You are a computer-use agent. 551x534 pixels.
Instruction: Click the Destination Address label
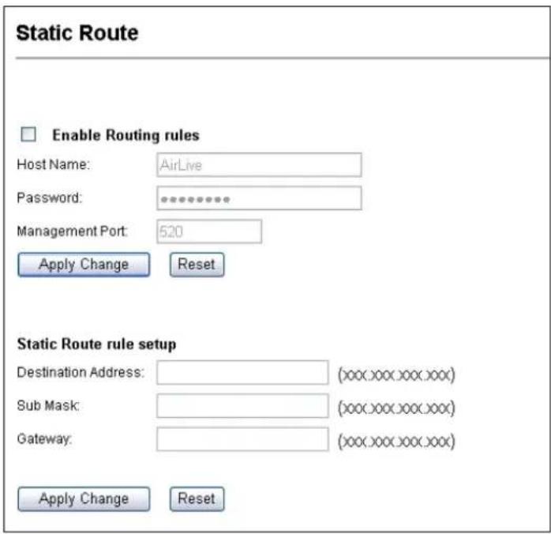click(81, 372)
